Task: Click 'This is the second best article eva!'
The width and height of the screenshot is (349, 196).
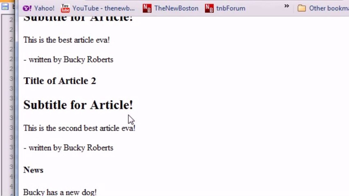Action: 79,128
